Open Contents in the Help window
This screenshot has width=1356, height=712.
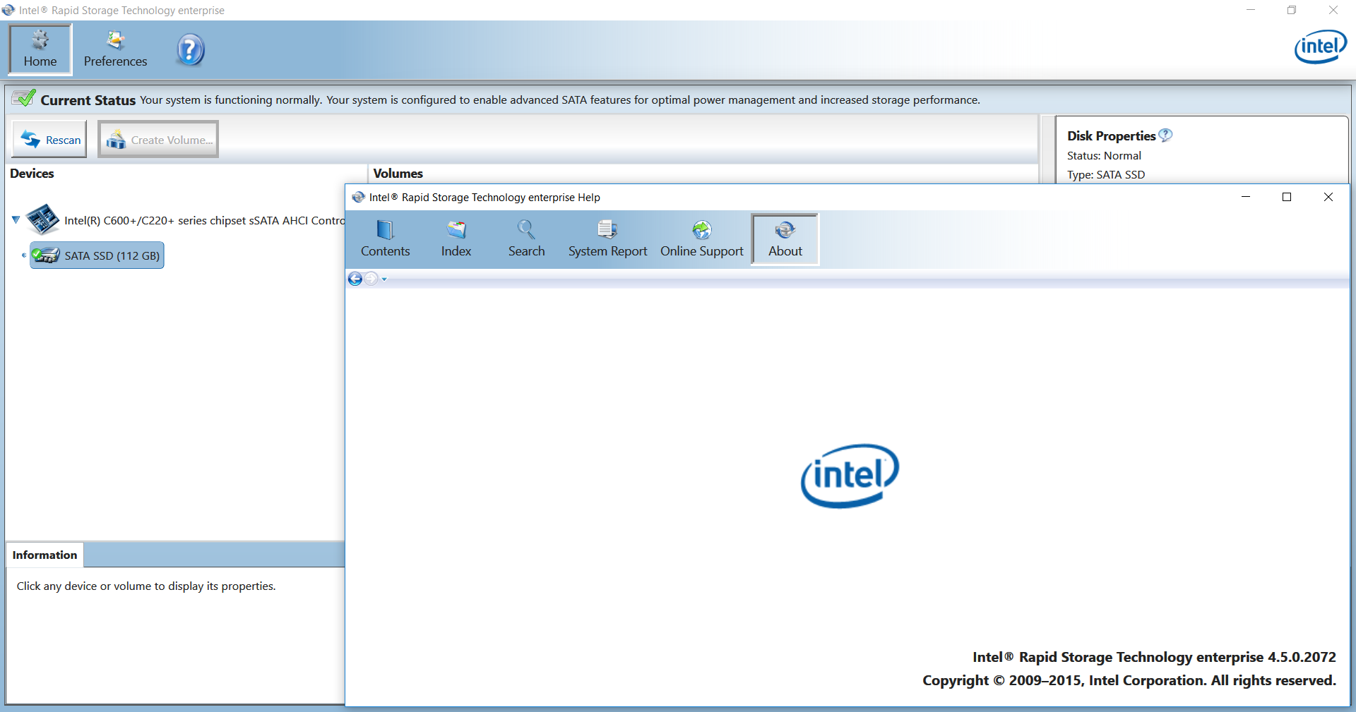(386, 239)
